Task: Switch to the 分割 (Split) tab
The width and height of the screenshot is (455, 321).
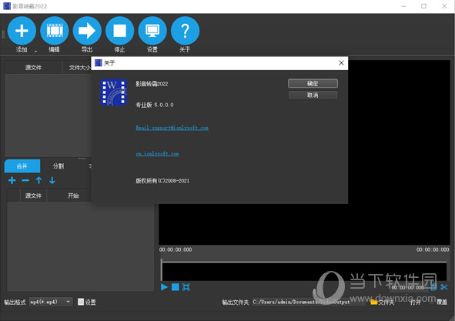Action: (x=59, y=166)
